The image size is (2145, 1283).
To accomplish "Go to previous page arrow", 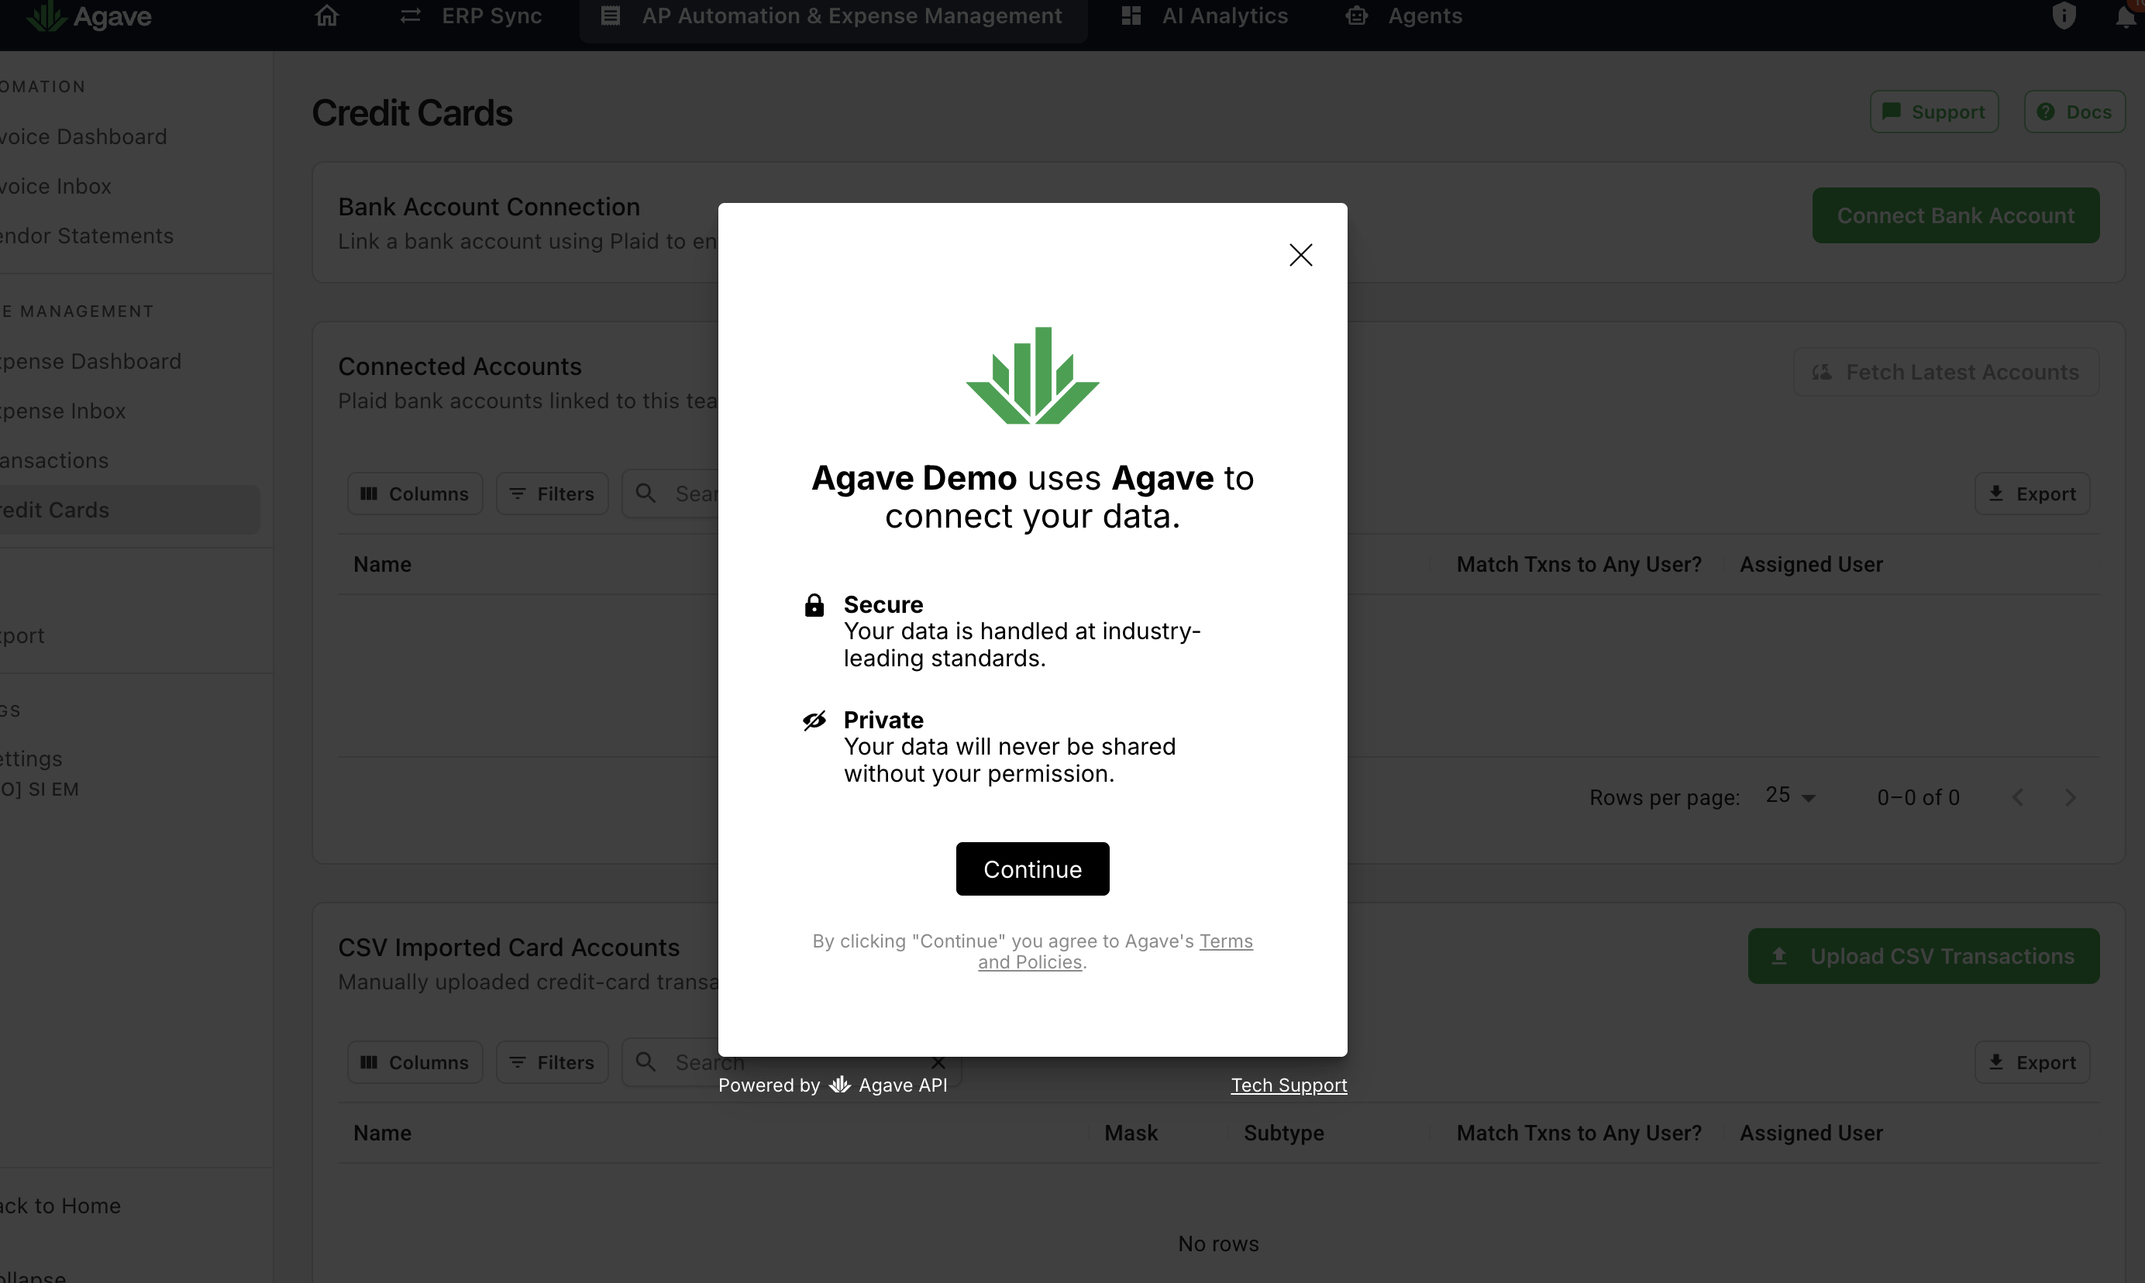I will (2018, 797).
